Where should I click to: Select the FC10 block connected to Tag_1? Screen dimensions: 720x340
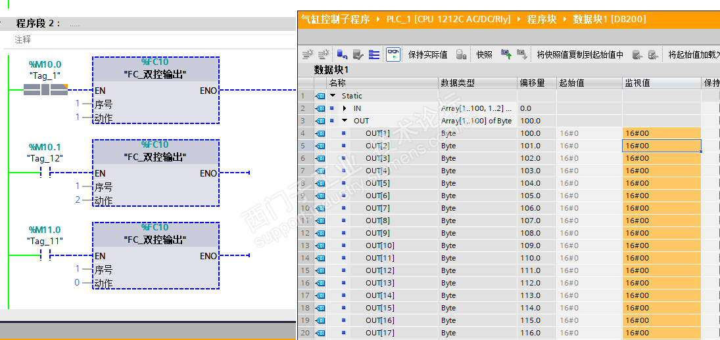click(155, 91)
